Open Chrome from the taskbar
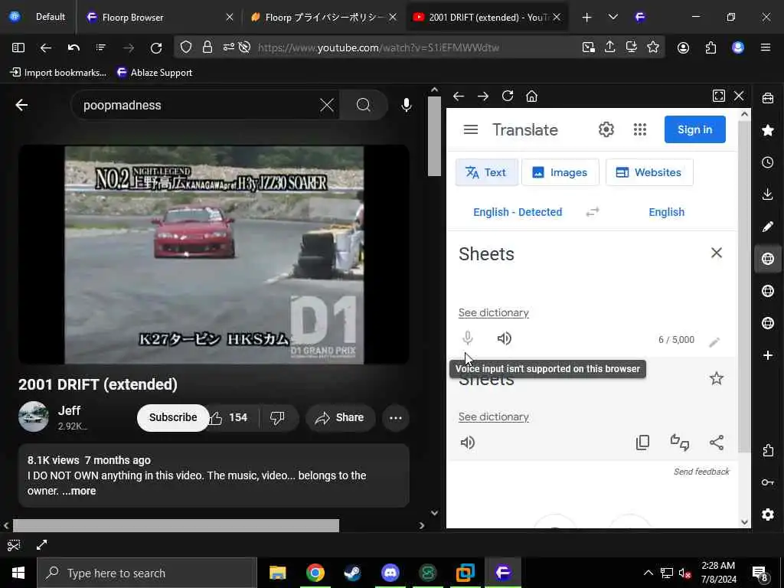 tap(315, 573)
